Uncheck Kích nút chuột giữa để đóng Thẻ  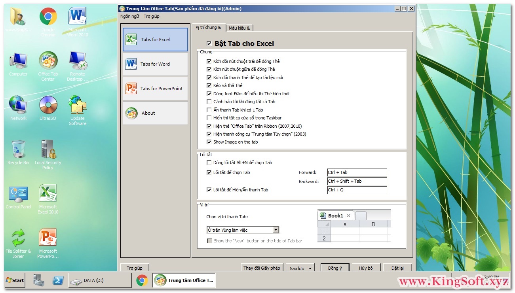[x=209, y=69]
